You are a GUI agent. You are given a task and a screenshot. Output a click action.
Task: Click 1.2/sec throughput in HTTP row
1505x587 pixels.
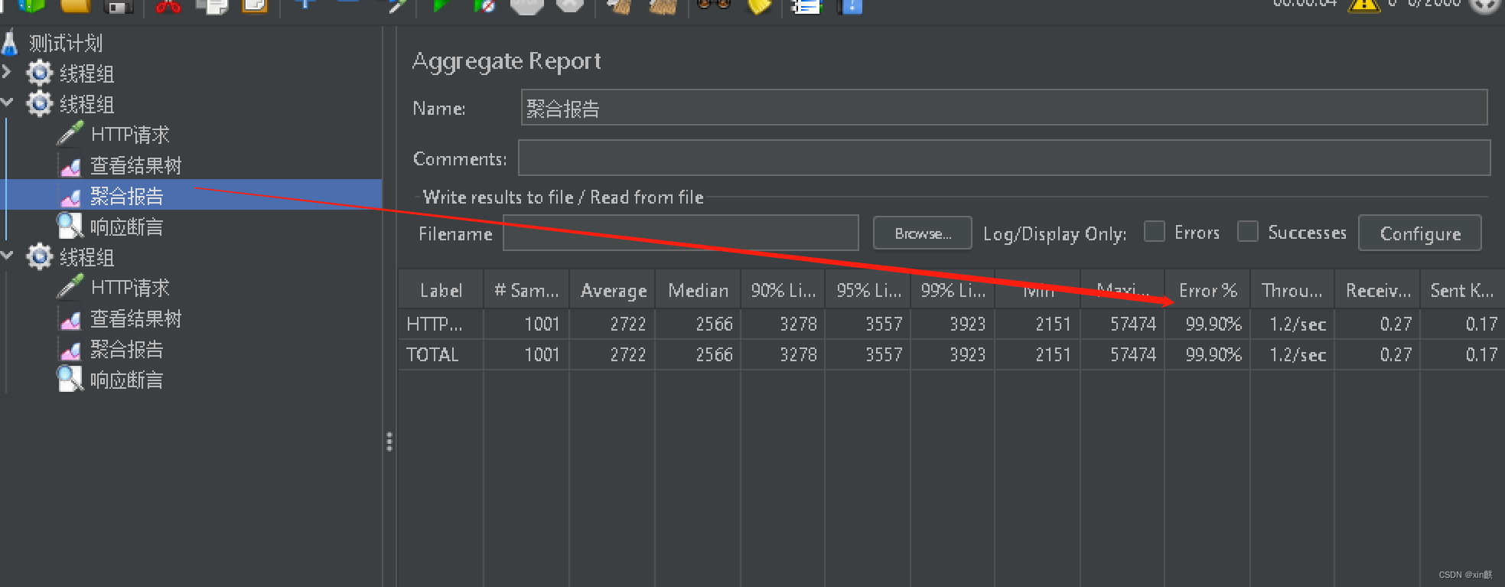click(x=1298, y=324)
